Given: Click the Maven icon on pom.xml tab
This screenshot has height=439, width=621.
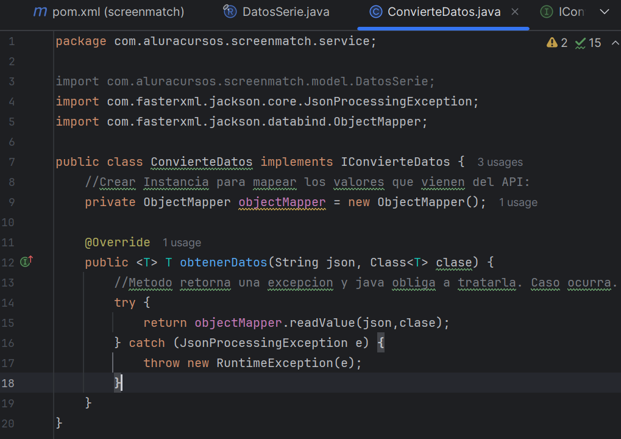Looking at the screenshot, I should click(40, 12).
